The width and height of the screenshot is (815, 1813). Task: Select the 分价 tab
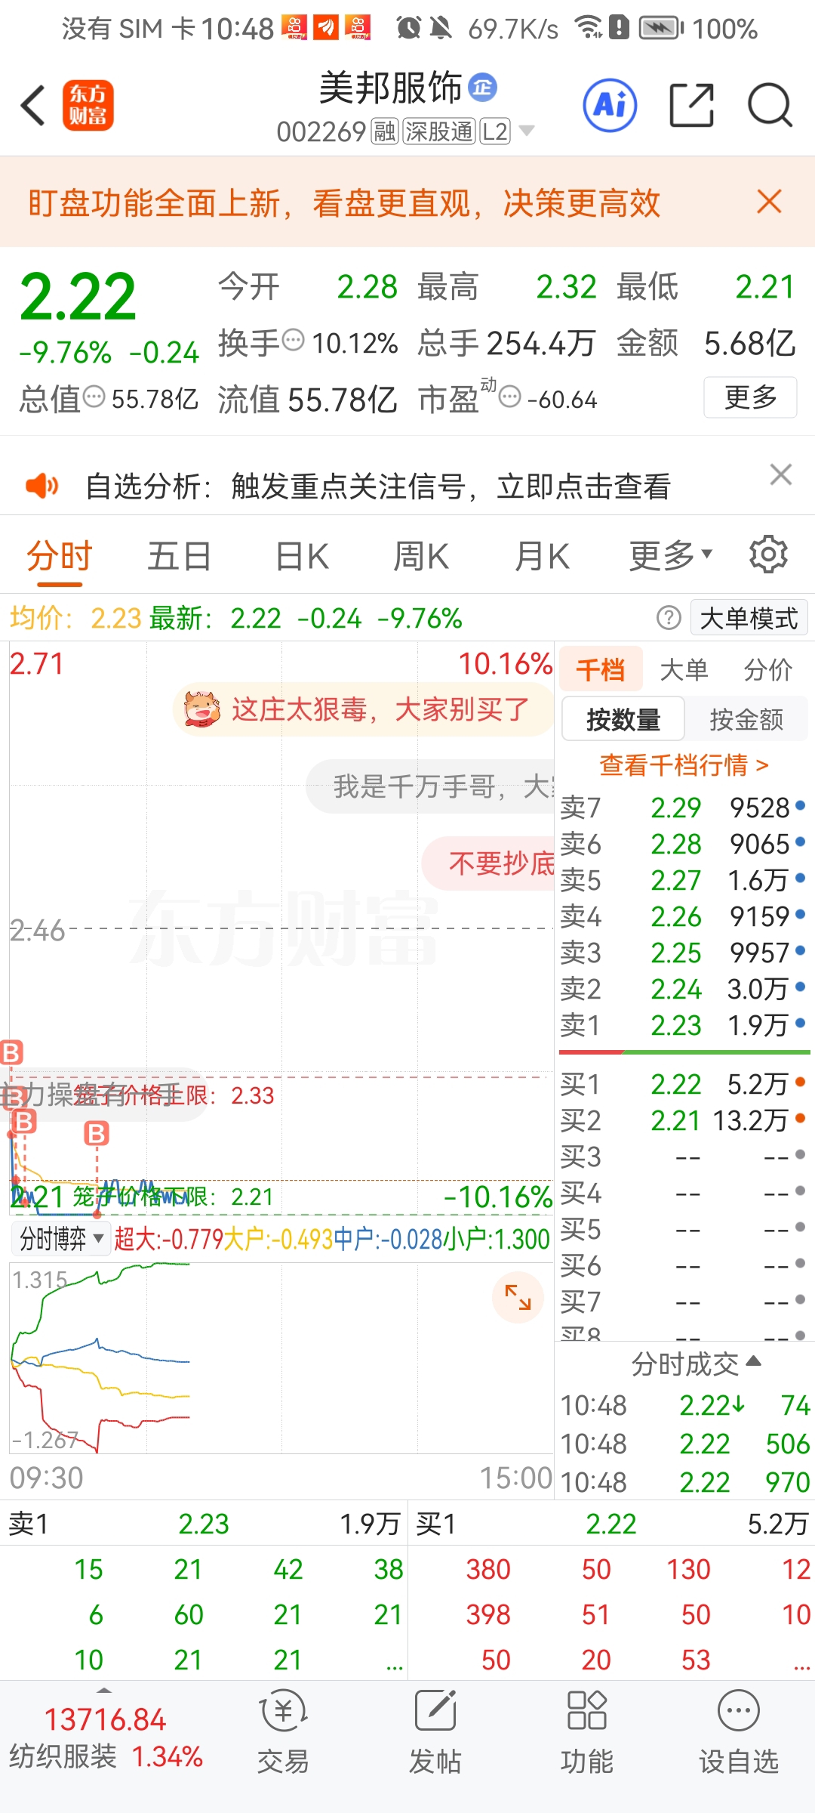coord(767,669)
